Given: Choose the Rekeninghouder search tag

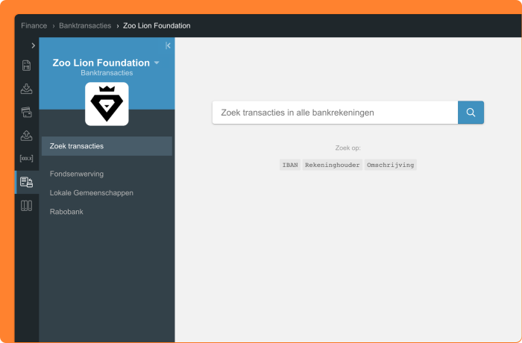Looking at the screenshot, I should 333,165.
